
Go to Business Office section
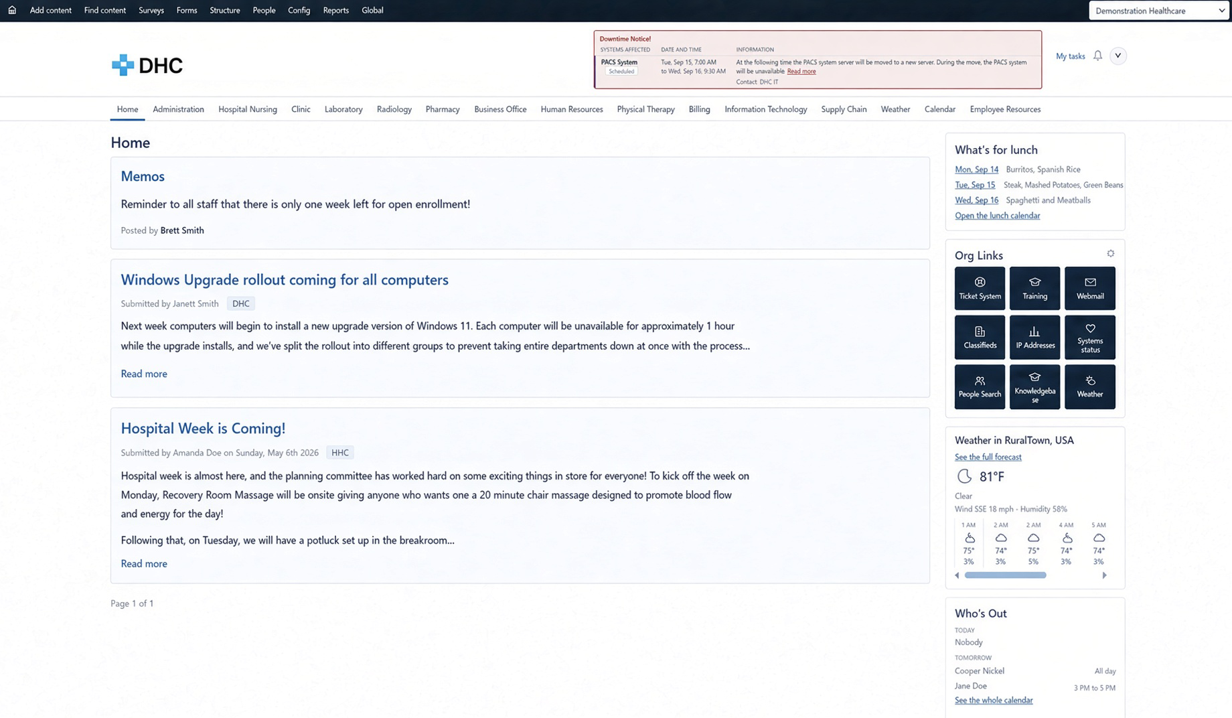pyautogui.click(x=500, y=109)
